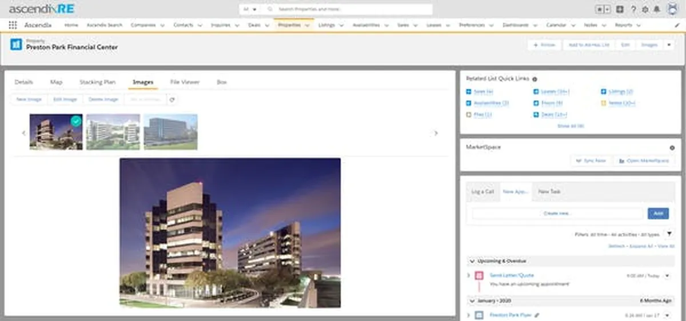This screenshot has width=686, height=321.
Task: Expand the Properties nav dropdown chevron
Action: point(308,25)
